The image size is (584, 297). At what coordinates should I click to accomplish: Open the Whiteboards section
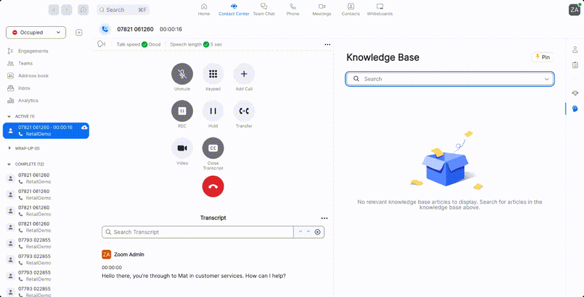tap(380, 9)
